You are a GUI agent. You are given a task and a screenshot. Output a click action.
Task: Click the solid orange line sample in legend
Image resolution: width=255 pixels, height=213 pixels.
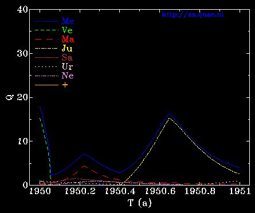[x=46, y=85]
